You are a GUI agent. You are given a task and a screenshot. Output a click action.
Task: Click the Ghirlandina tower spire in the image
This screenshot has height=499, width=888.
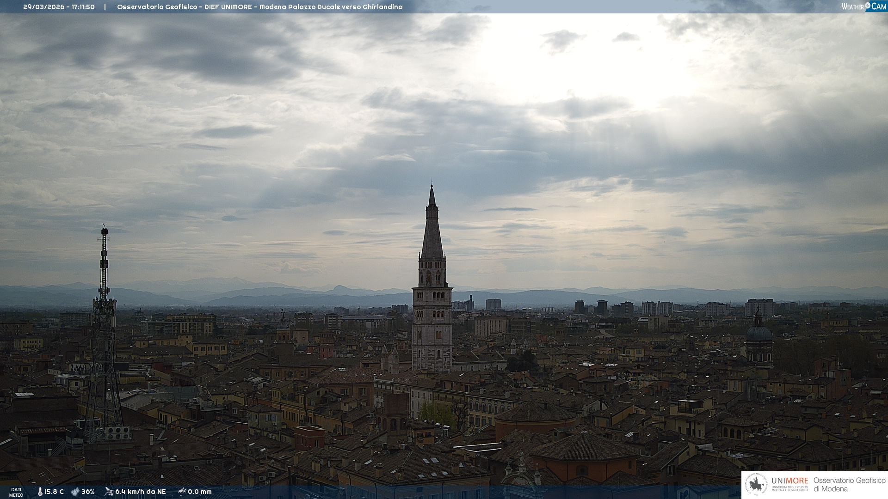coord(432,231)
